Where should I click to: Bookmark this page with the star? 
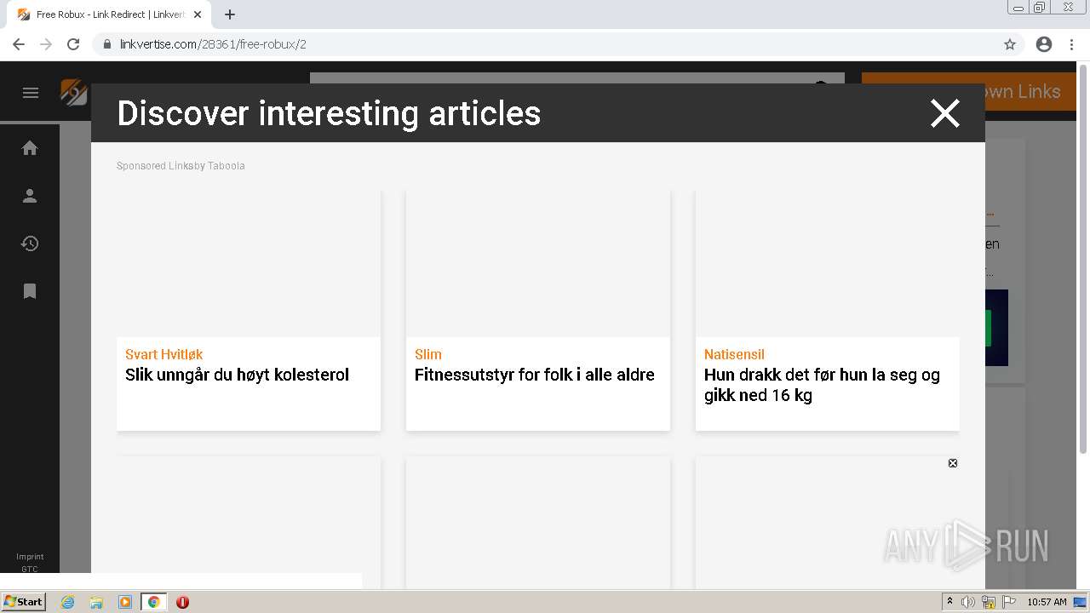[1010, 44]
